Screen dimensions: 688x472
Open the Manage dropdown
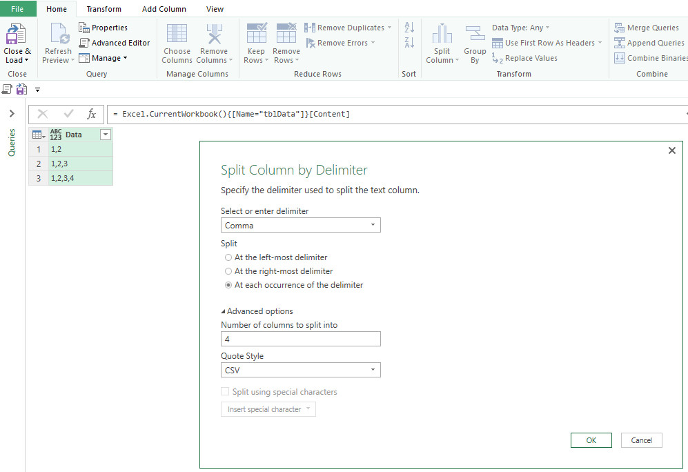103,58
